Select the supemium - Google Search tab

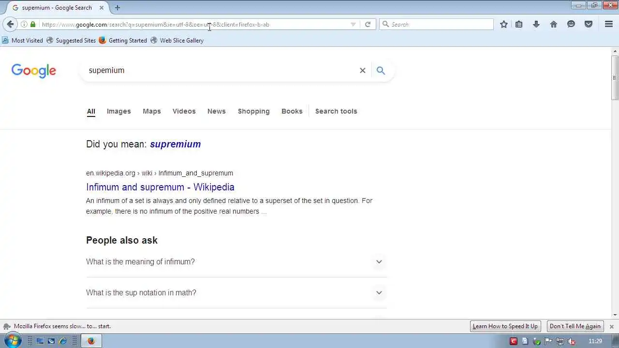(57, 8)
